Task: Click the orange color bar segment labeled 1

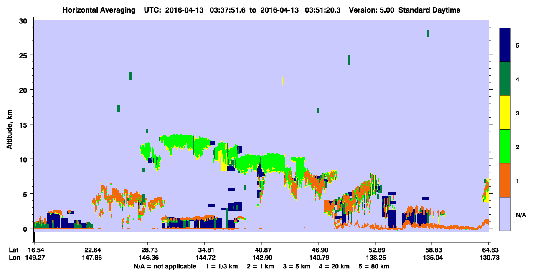Action: (505, 180)
